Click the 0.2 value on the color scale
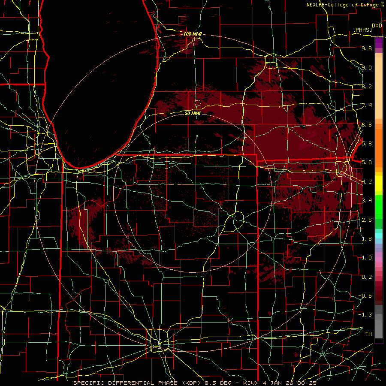 point(367,277)
